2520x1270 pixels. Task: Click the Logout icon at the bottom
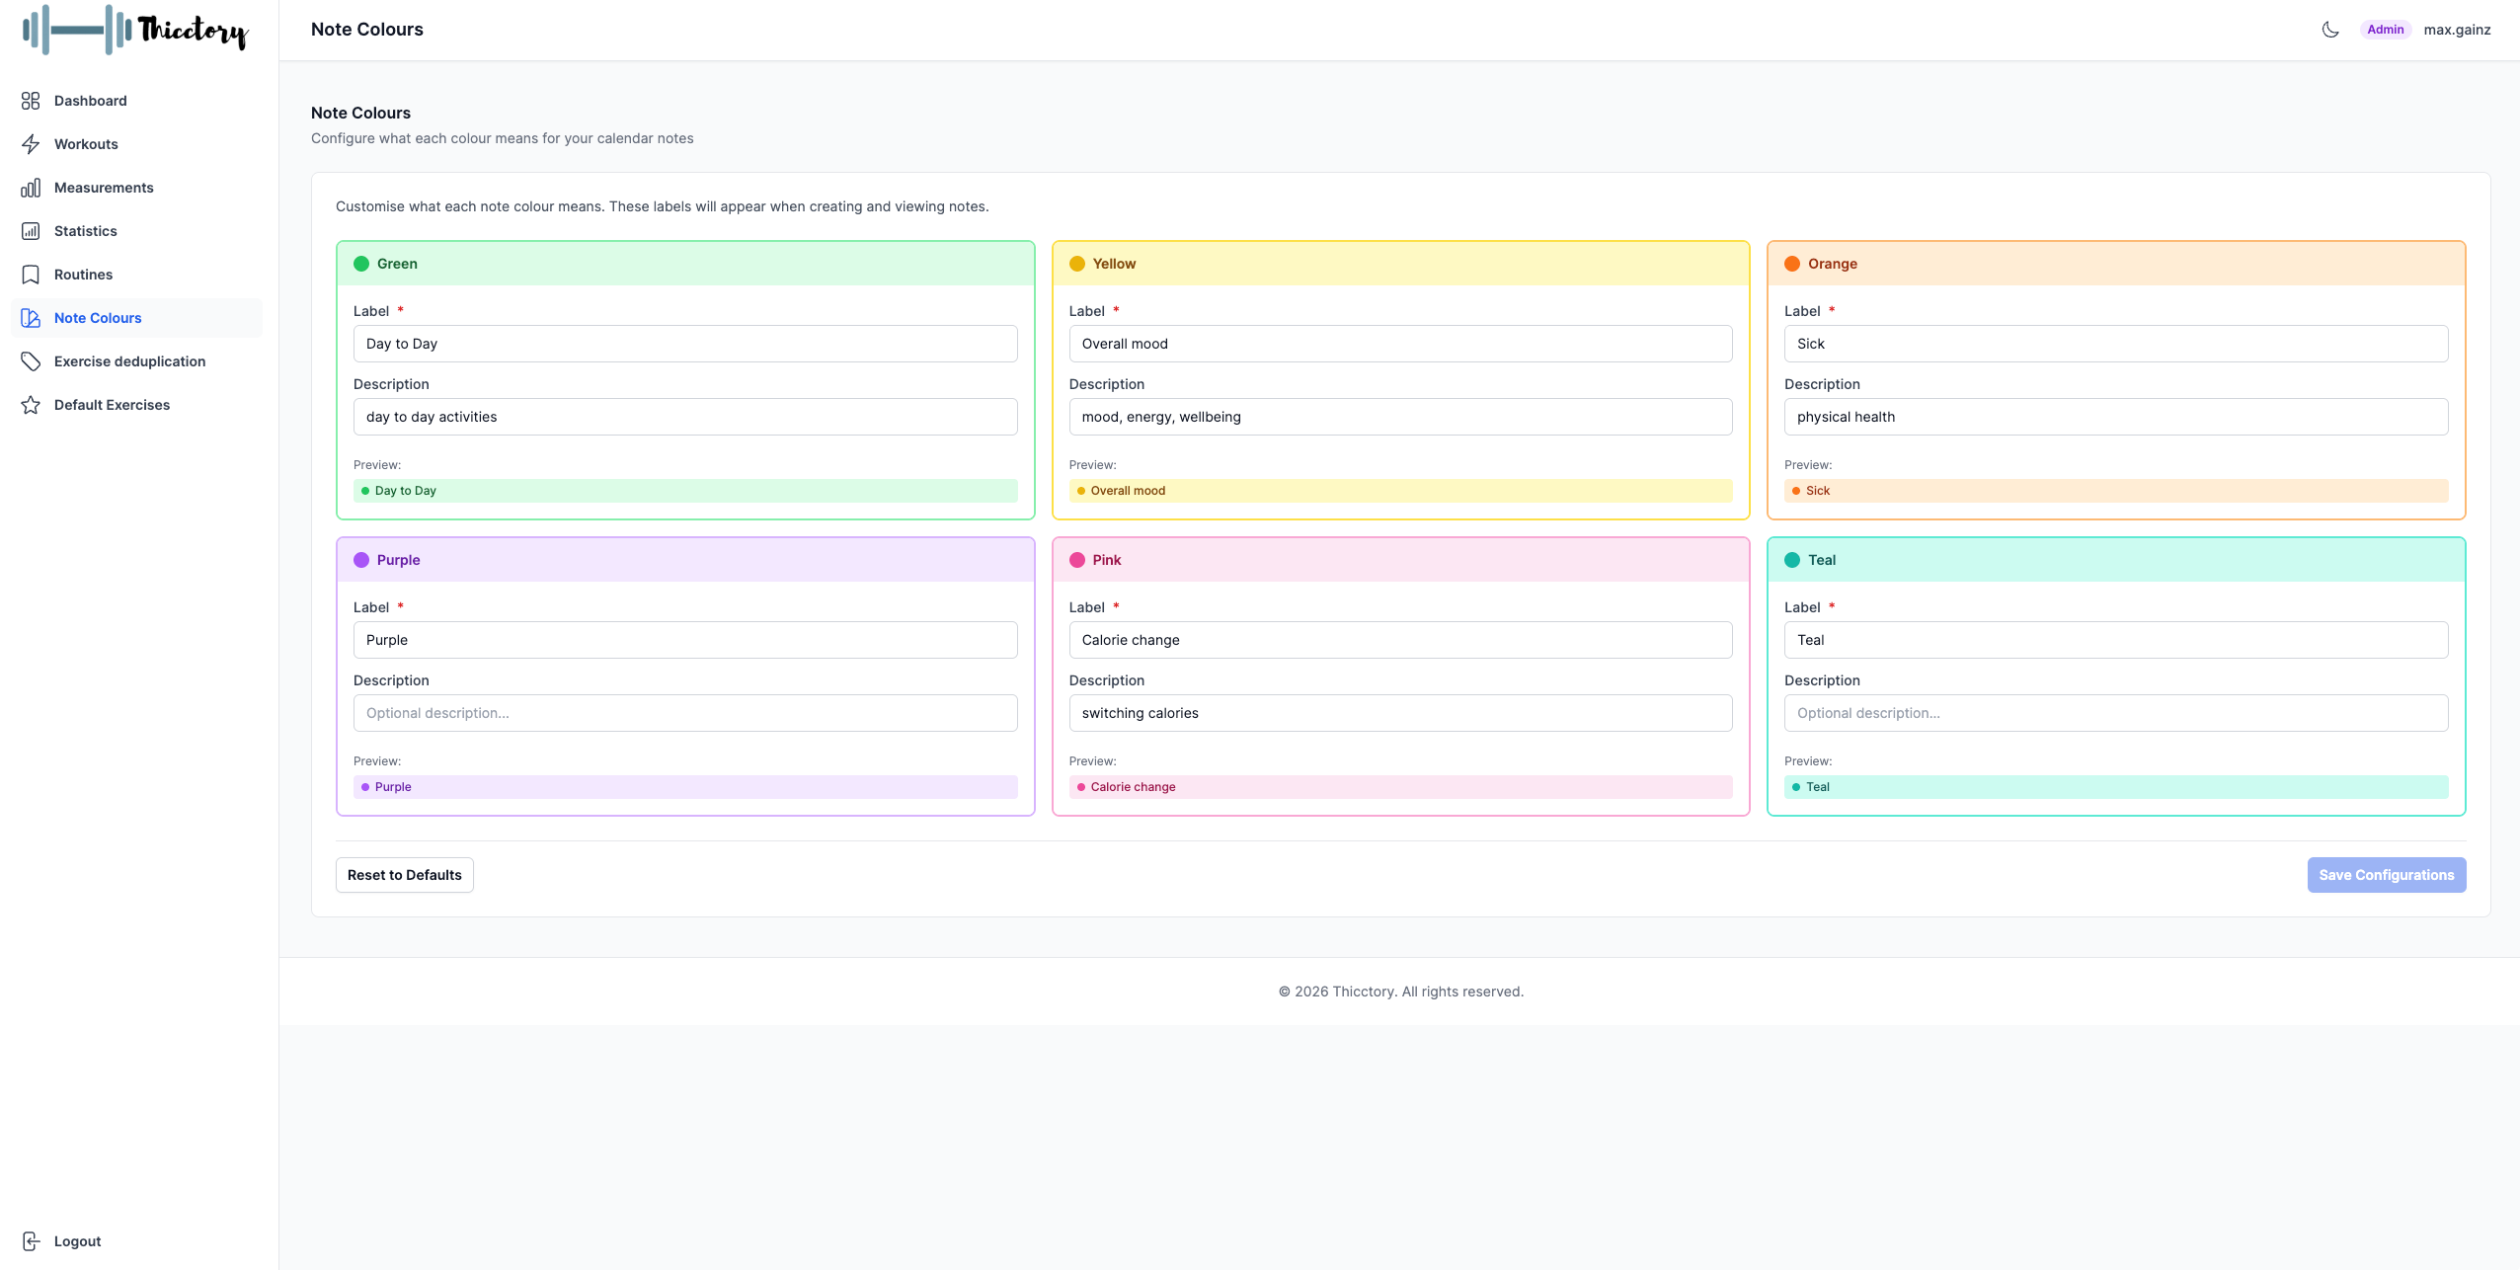(31, 1240)
